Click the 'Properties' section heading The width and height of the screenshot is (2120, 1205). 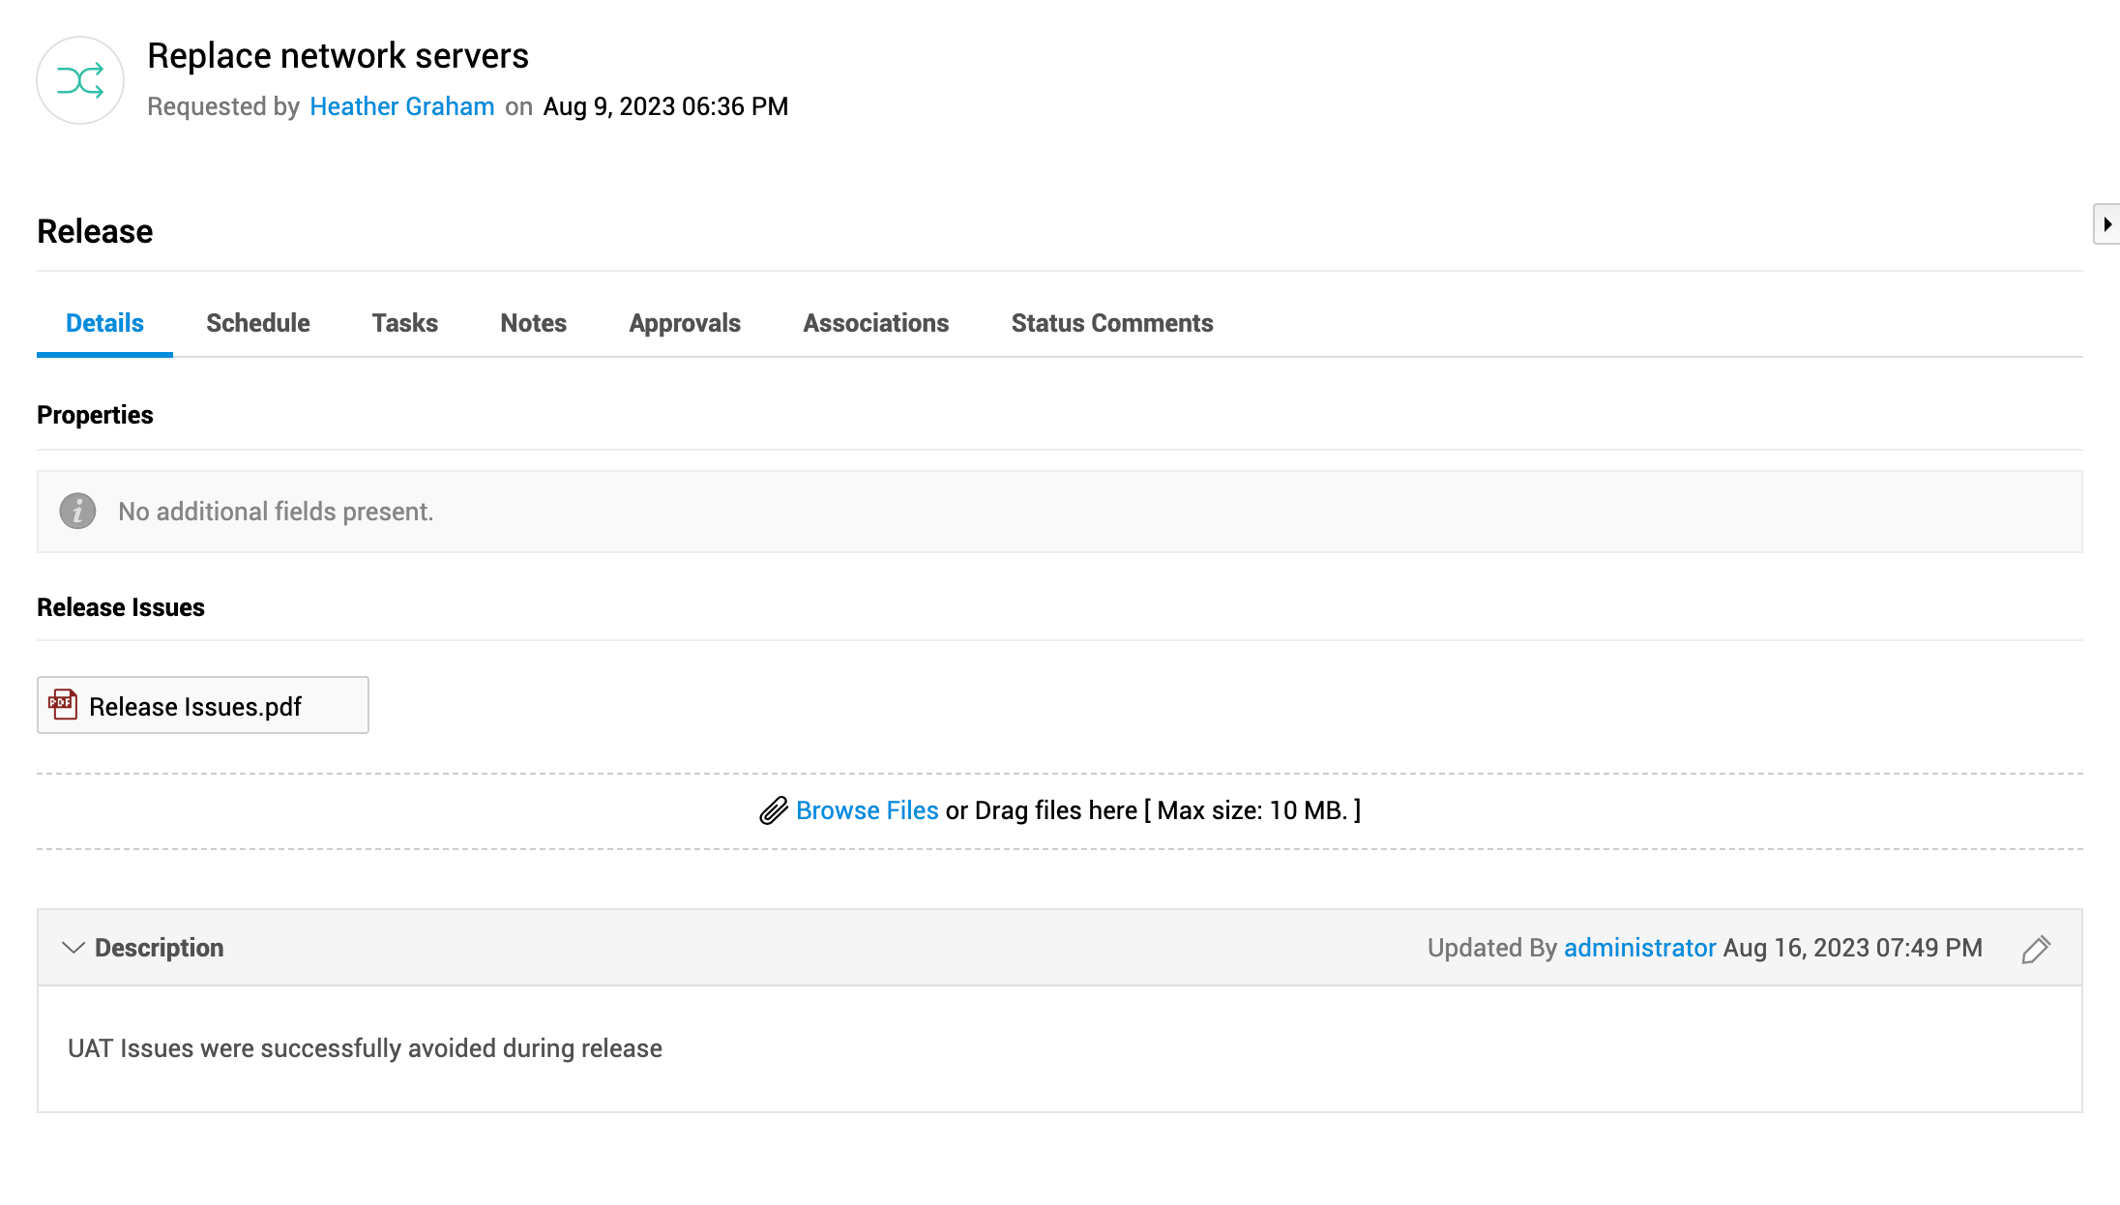tap(95, 415)
